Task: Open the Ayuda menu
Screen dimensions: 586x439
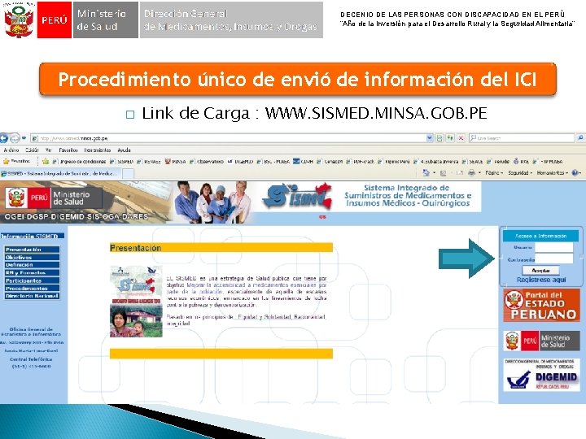Action: [x=124, y=150]
